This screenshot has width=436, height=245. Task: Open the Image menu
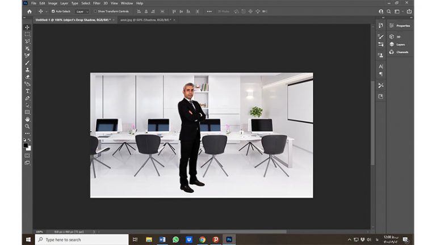pyautogui.click(x=53, y=3)
